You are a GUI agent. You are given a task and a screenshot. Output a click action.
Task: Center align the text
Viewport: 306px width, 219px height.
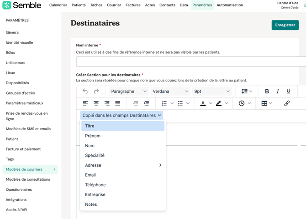96,103
